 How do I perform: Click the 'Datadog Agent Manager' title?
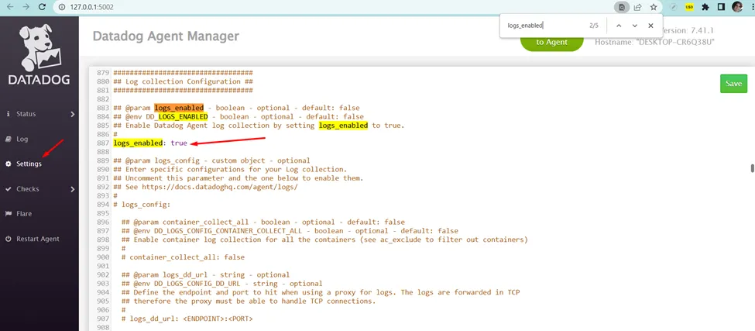pyautogui.click(x=166, y=36)
